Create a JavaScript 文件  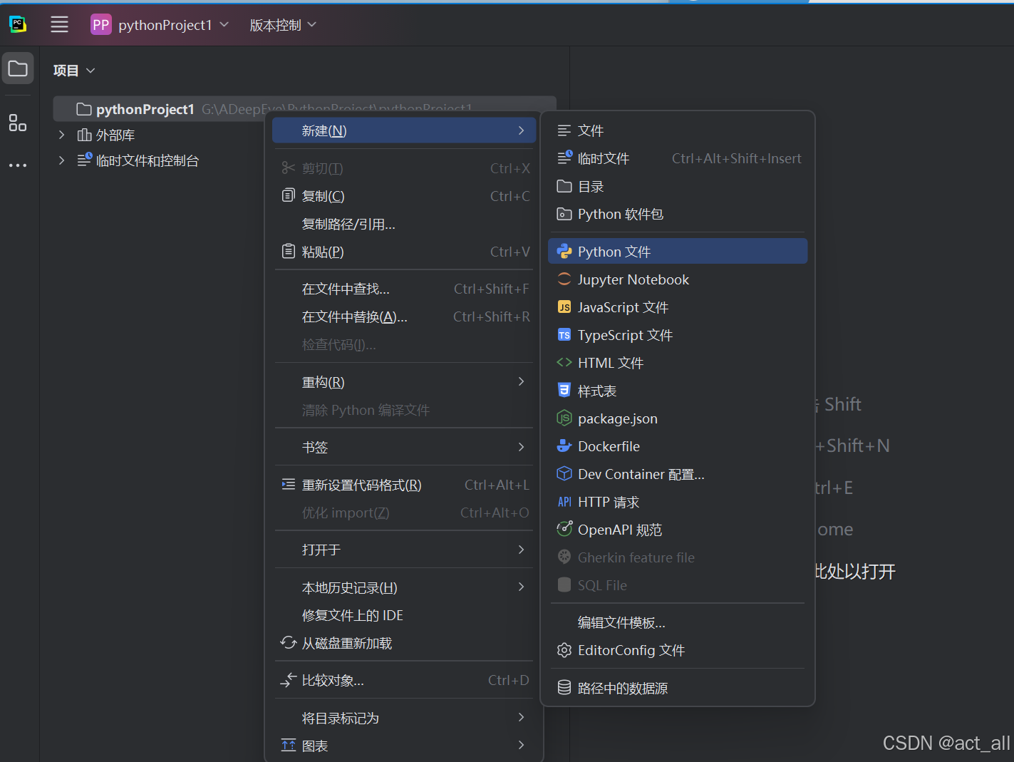pyautogui.click(x=623, y=307)
